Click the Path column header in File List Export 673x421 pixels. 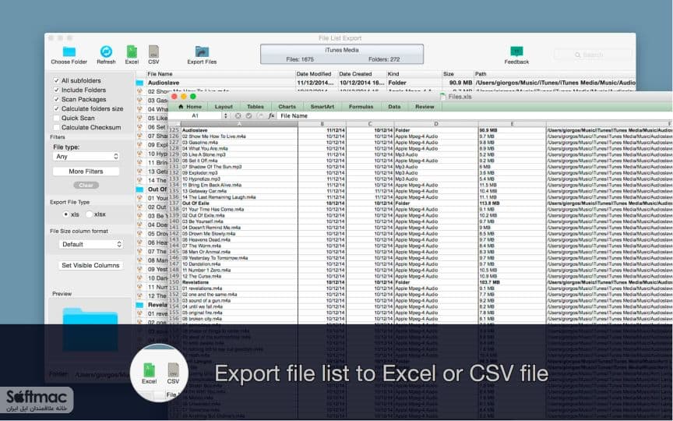[x=555, y=74]
